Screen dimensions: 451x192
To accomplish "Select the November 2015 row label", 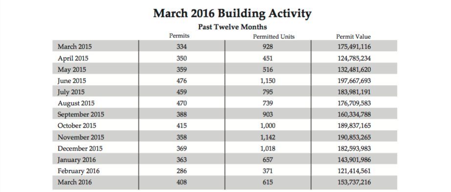I will [x=81, y=137].
